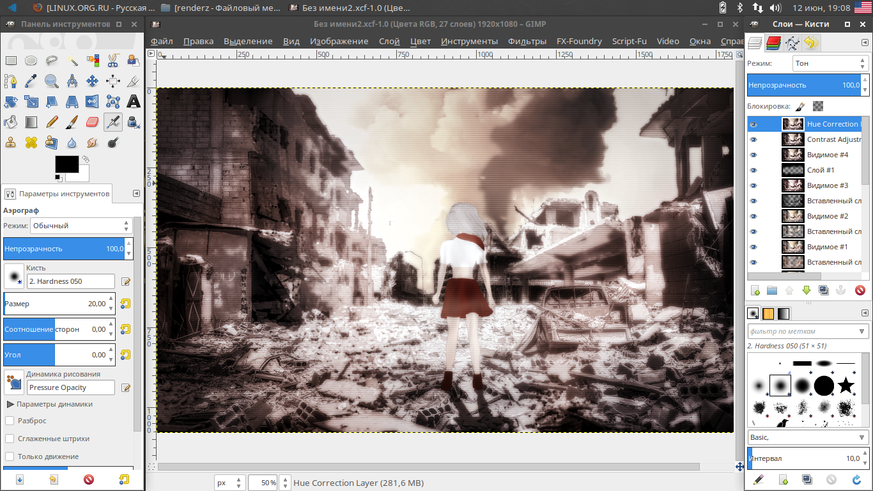
Task: Select the Blend gradient tool
Action: point(31,122)
